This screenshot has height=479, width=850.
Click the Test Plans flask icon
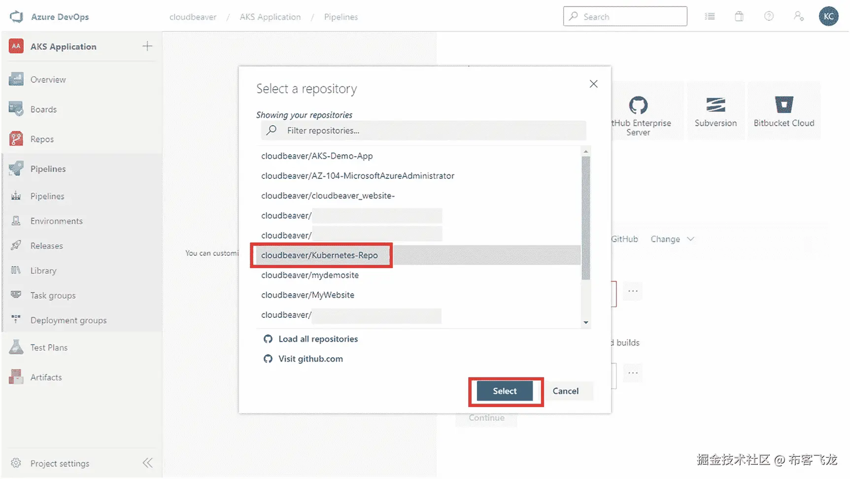16,347
